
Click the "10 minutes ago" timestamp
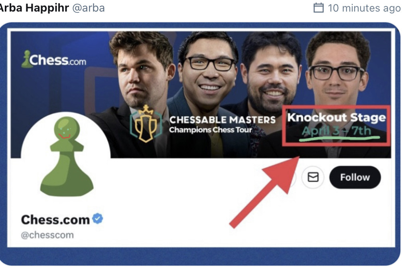(364, 8)
